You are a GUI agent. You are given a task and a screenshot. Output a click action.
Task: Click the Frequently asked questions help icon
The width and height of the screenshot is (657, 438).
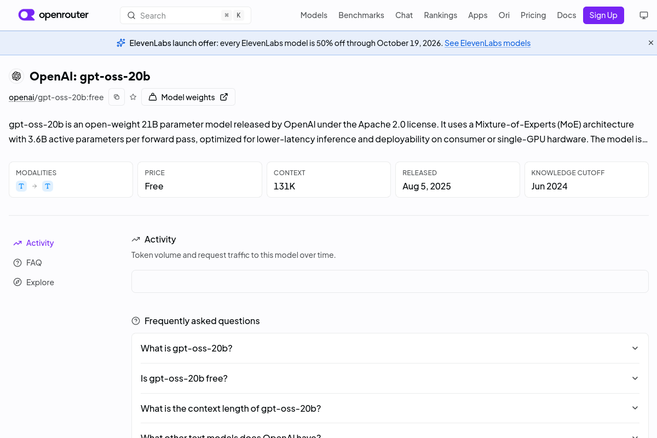click(x=136, y=321)
